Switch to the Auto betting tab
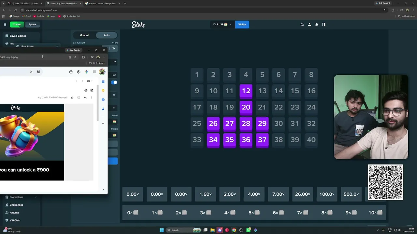The width and height of the screenshot is (417, 234). (107, 35)
